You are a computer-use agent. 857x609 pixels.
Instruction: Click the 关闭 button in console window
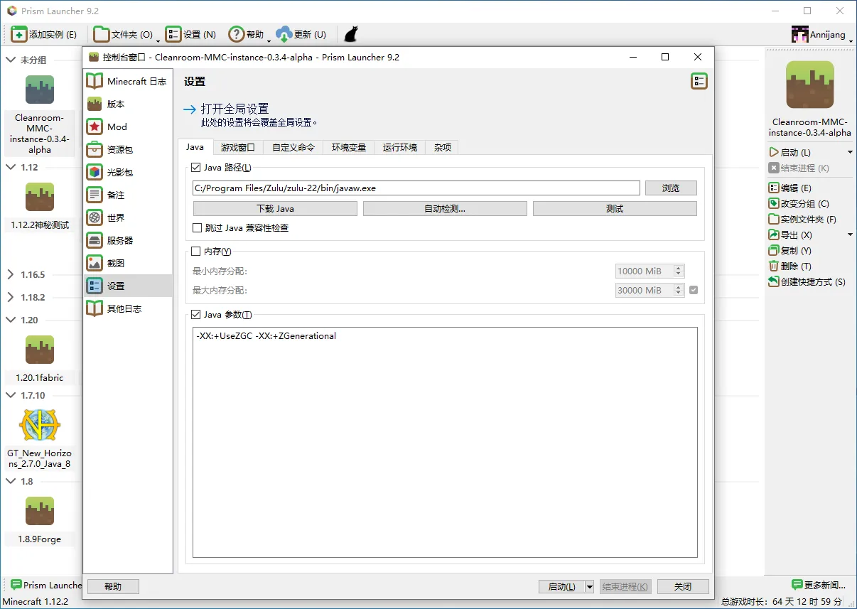pos(683,587)
